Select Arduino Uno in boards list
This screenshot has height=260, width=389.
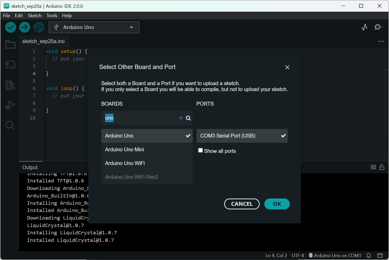pyautogui.click(x=147, y=136)
